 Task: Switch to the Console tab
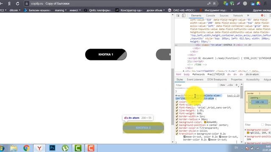pyautogui.click(x=210, y=16)
